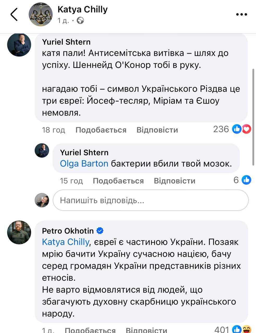
Task: Tap the back arrow icon
Action: 14,14
